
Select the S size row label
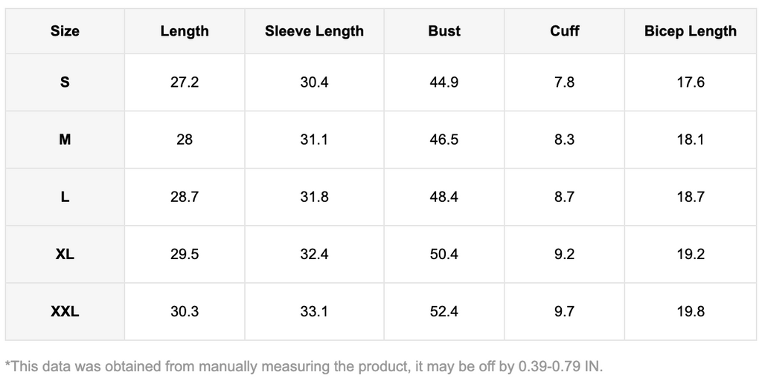[65, 82]
